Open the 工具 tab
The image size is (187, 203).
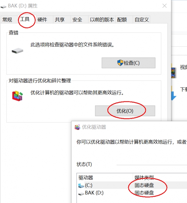coord(25,19)
